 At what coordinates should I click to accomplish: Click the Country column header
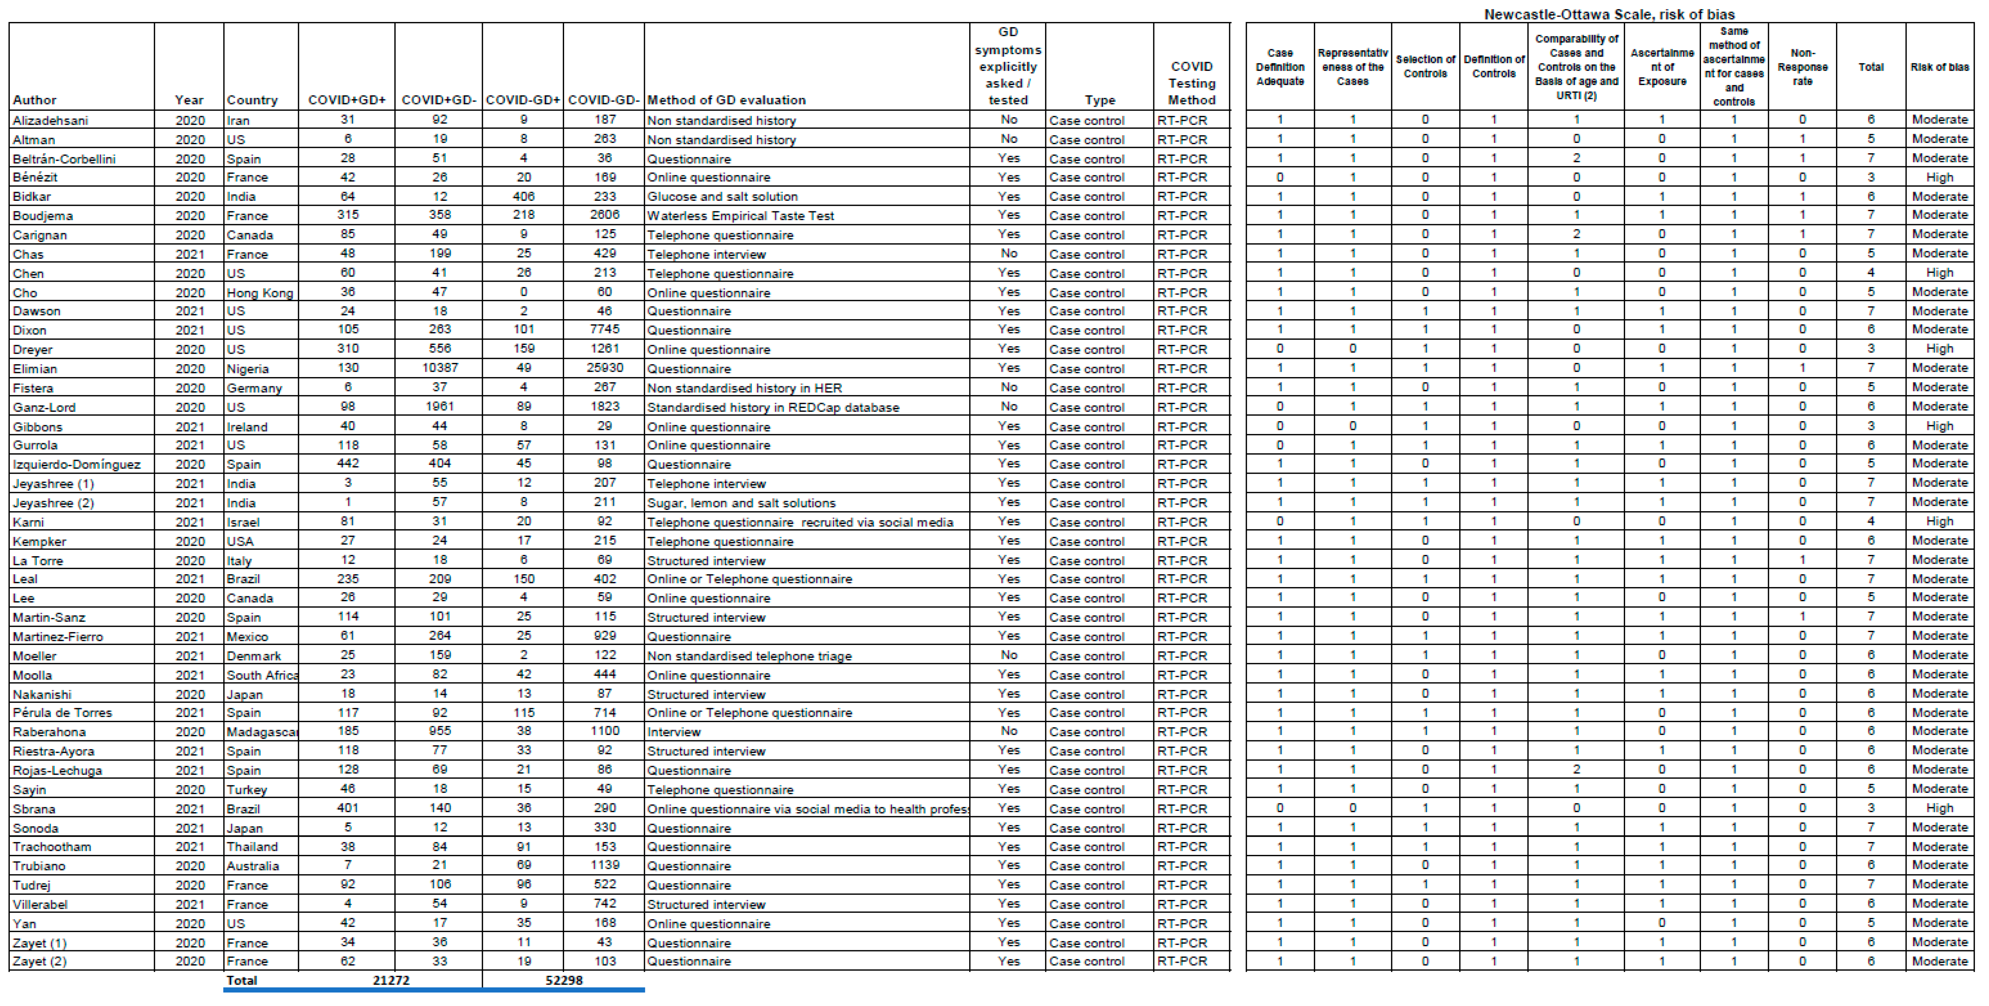252,99
